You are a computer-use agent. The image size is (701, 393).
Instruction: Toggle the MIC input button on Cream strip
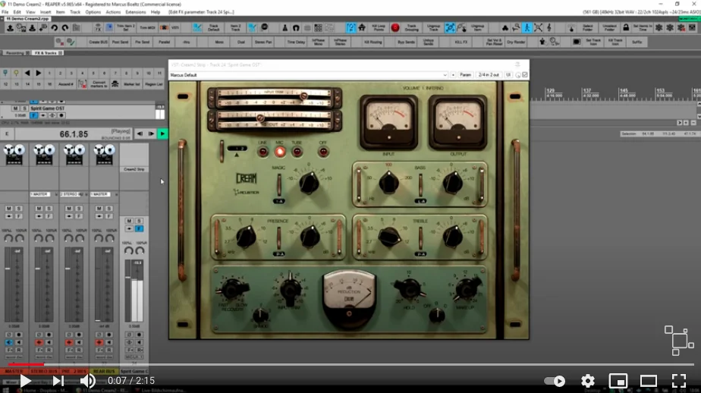coord(280,152)
